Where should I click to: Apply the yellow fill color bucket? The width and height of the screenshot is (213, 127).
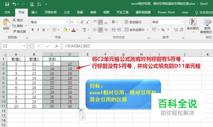point(65,30)
